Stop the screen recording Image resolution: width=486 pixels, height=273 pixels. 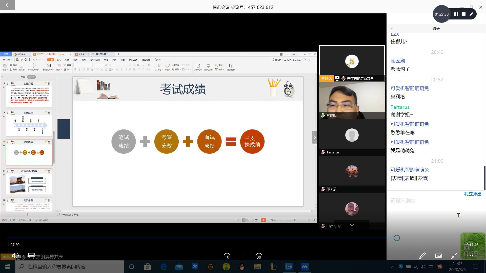(x=464, y=14)
